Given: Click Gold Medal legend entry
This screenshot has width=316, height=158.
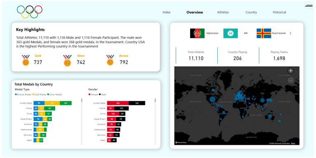Looking at the screenshot, I should point(39,95).
